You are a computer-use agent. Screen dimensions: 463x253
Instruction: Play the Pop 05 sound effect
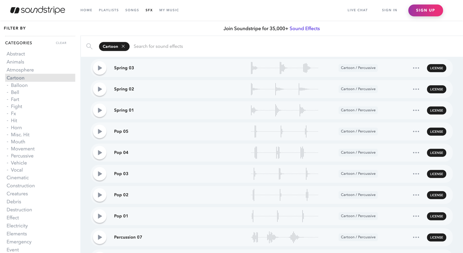pyautogui.click(x=99, y=131)
